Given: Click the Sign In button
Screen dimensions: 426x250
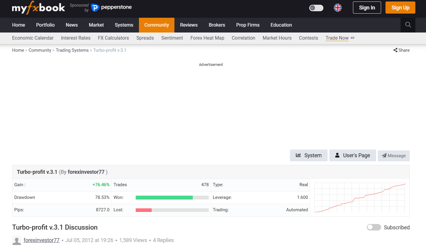Looking at the screenshot, I should 367,8.
